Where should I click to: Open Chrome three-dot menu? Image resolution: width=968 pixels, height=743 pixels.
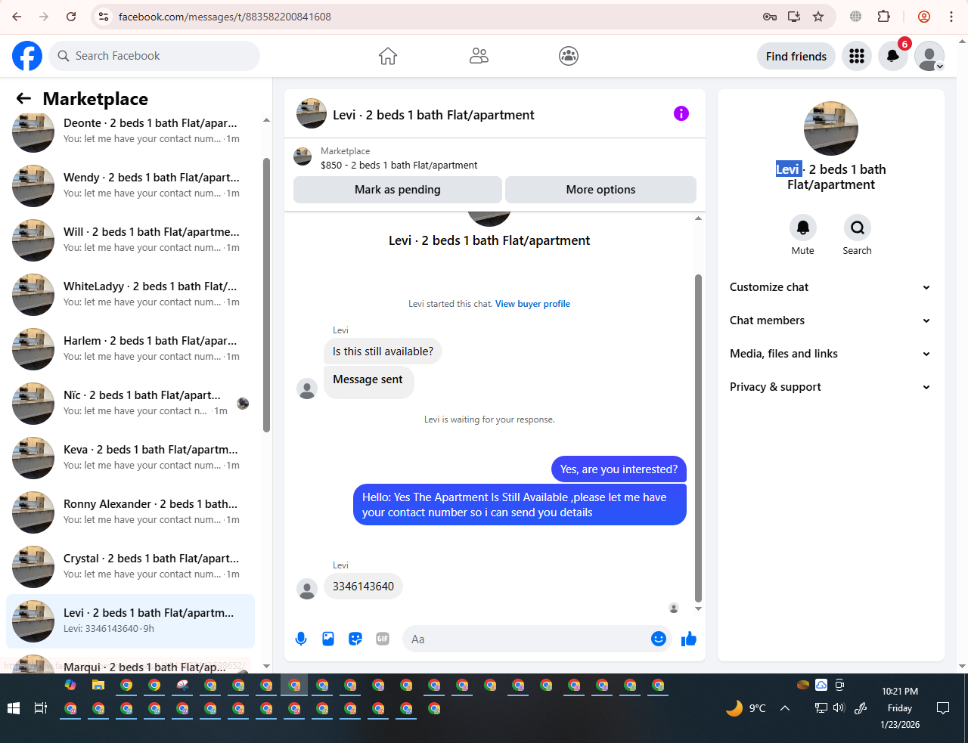pos(951,17)
